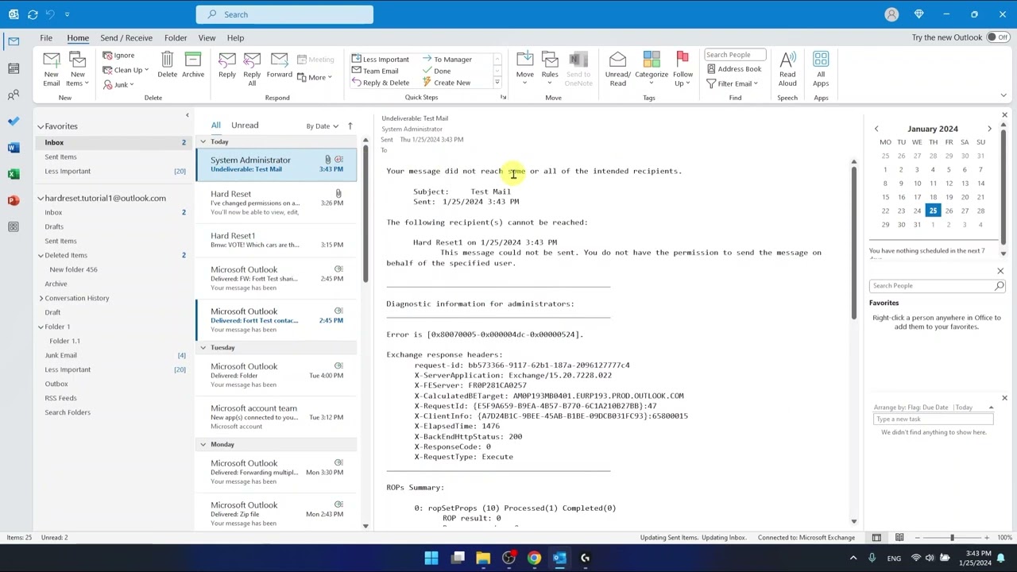
Task: Collapse hardreset.tutorial1@outlook.com account
Action: pos(41,198)
